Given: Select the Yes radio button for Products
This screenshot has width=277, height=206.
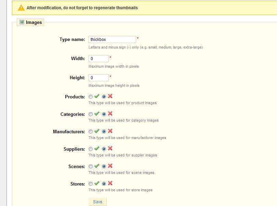Looking at the screenshot, I should [91, 97].
